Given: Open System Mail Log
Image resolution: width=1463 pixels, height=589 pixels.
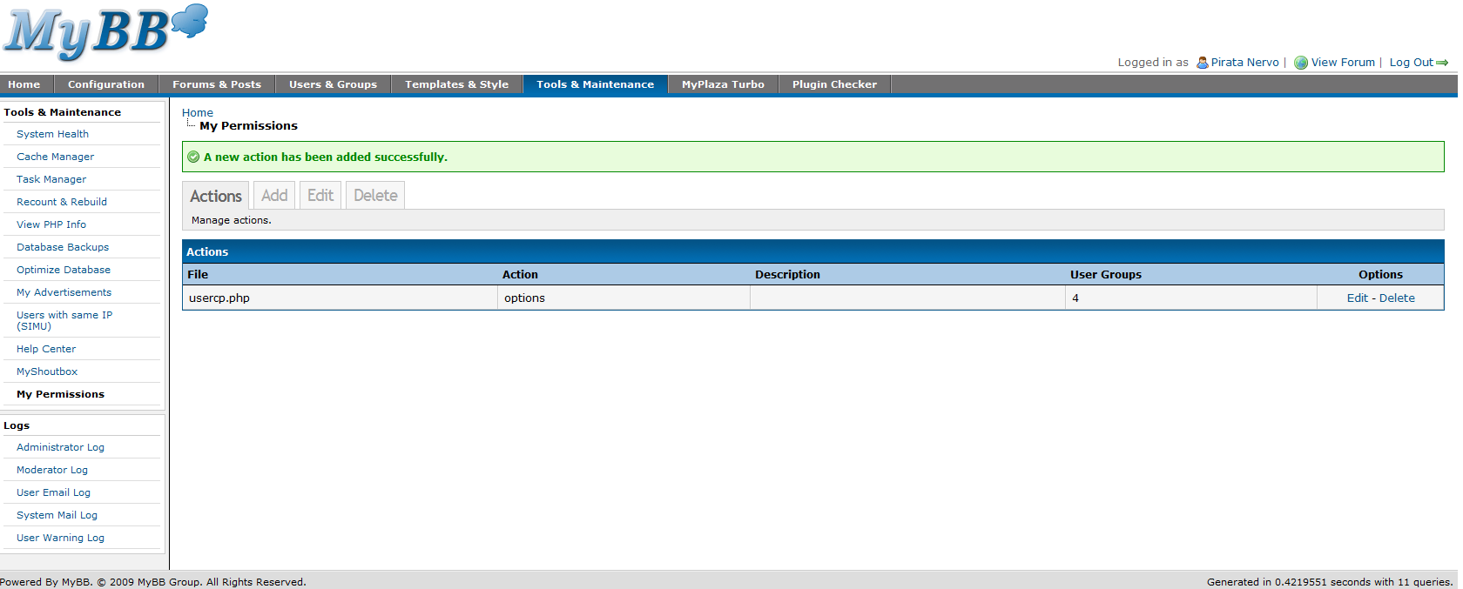Looking at the screenshot, I should coord(57,515).
